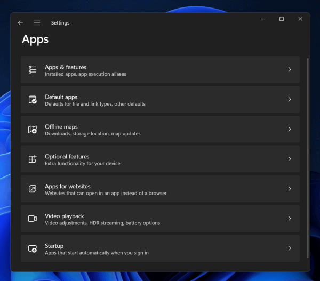This screenshot has width=320, height=281.
Task: Click the Optional features grid icon
Action: [x=33, y=159]
